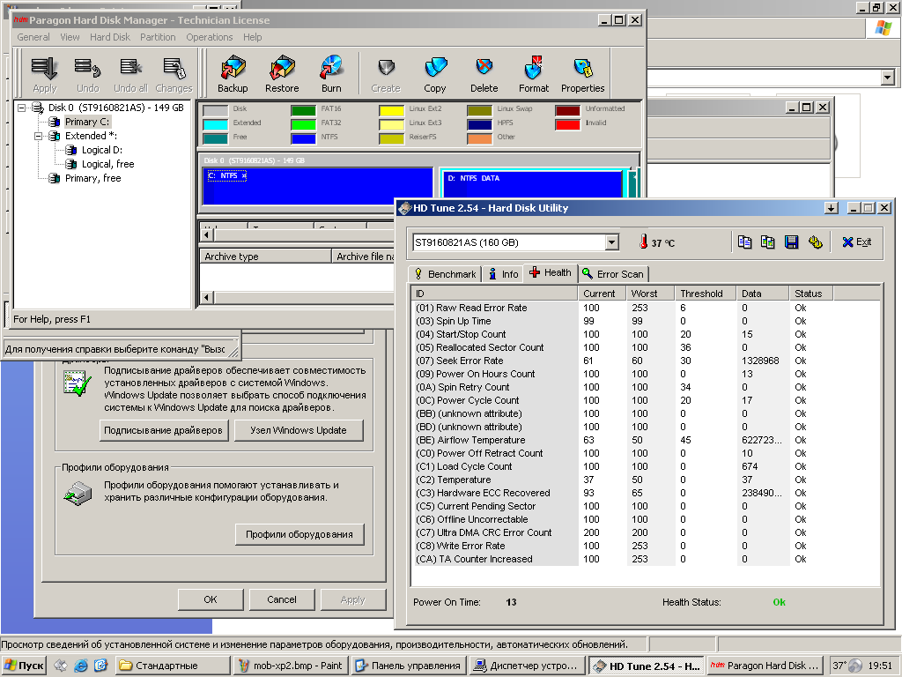
Task: Switch to Paragon Hard Disk taskbar button
Action: tap(764, 666)
